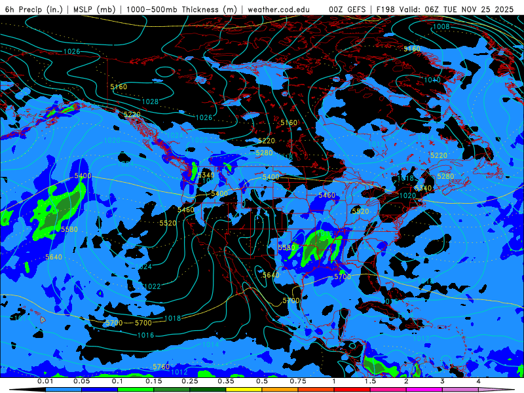Click the 1.5 legend value
This screenshot has width=524, height=393.
pos(370,381)
